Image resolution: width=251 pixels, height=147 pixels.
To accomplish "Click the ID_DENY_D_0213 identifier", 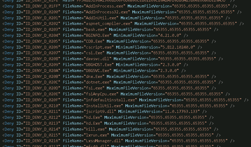I will coord(42,123).
